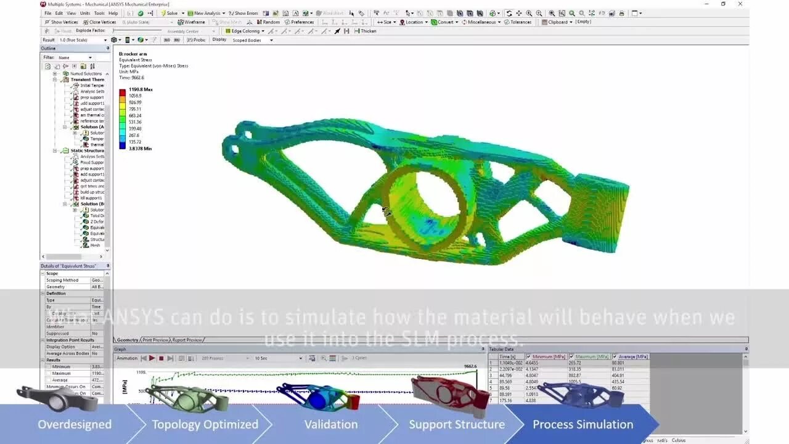Stop the result animation
789x444 pixels.
[161, 358]
